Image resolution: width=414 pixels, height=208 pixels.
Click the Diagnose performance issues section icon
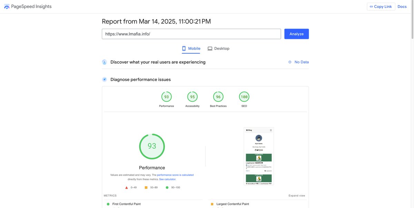click(104, 79)
